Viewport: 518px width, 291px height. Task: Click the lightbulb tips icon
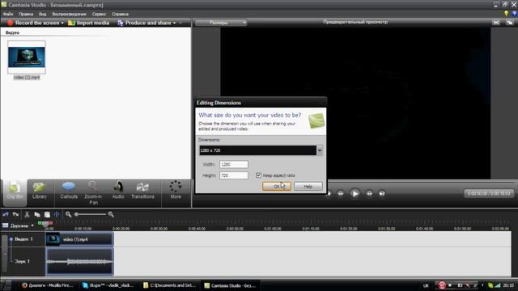click(506, 14)
